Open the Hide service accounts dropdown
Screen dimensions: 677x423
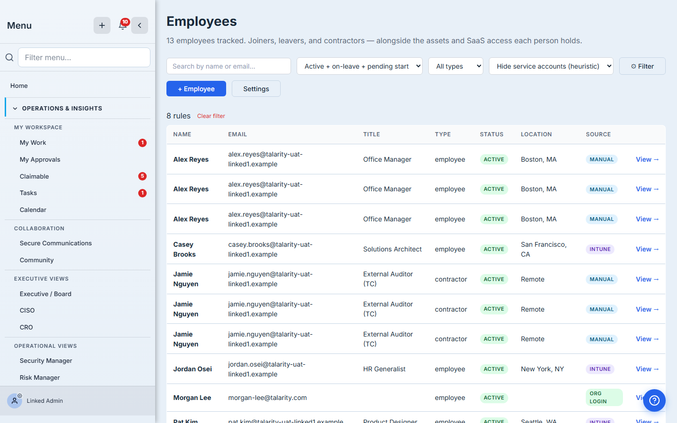[x=551, y=66]
